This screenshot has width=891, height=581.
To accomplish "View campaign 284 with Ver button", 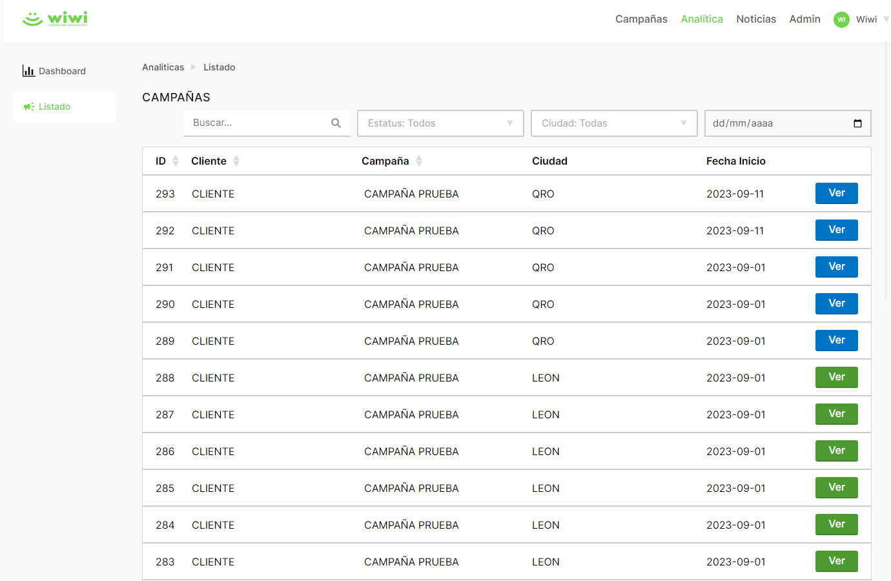I will (837, 524).
